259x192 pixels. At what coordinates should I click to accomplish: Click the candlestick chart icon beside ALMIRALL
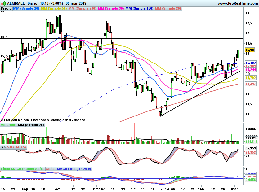click(3, 3)
